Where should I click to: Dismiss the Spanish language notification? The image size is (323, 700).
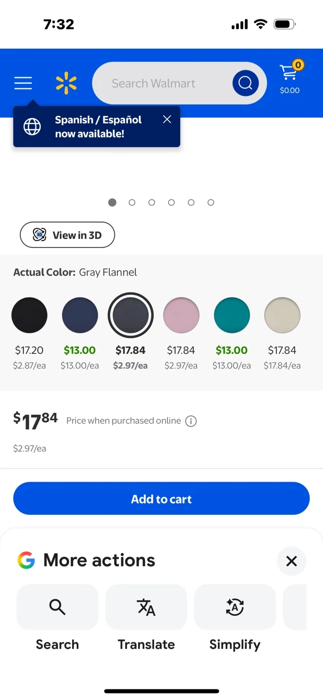click(x=167, y=120)
